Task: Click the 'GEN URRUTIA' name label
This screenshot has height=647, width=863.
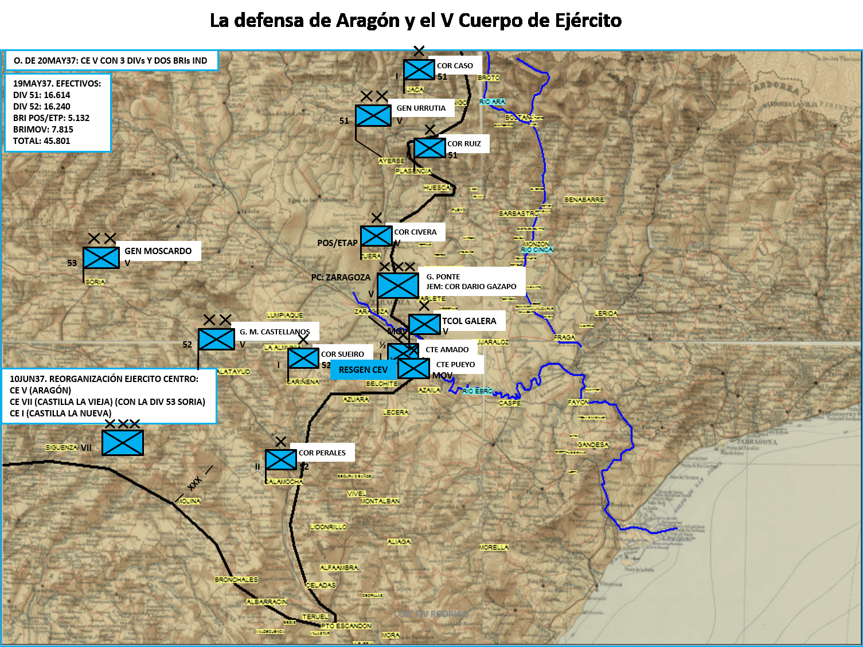Action: (x=421, y=108)
